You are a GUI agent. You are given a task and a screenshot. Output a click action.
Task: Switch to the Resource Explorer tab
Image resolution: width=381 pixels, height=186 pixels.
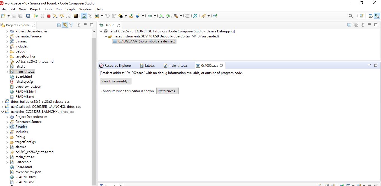coord(115,66)
